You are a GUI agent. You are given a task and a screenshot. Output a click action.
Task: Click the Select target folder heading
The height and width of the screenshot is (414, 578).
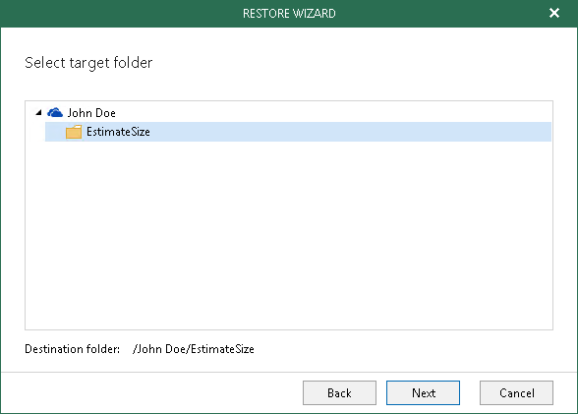[88, 63]
